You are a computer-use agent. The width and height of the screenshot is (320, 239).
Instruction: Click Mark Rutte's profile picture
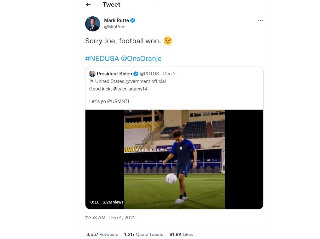point(93,24)
